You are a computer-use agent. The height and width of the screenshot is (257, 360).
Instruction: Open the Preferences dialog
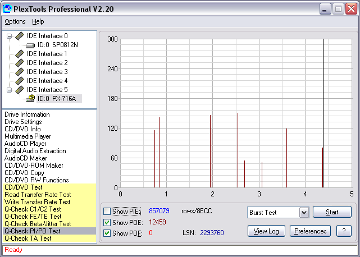point(310,231)
